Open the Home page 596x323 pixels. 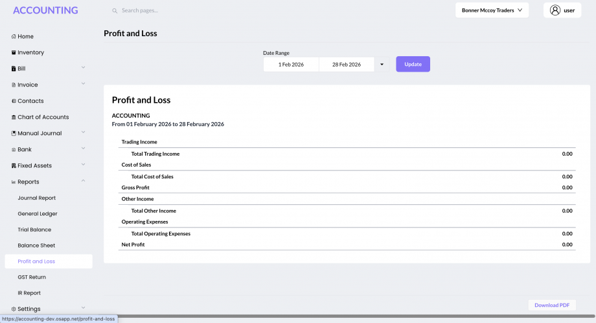(25, 37)
